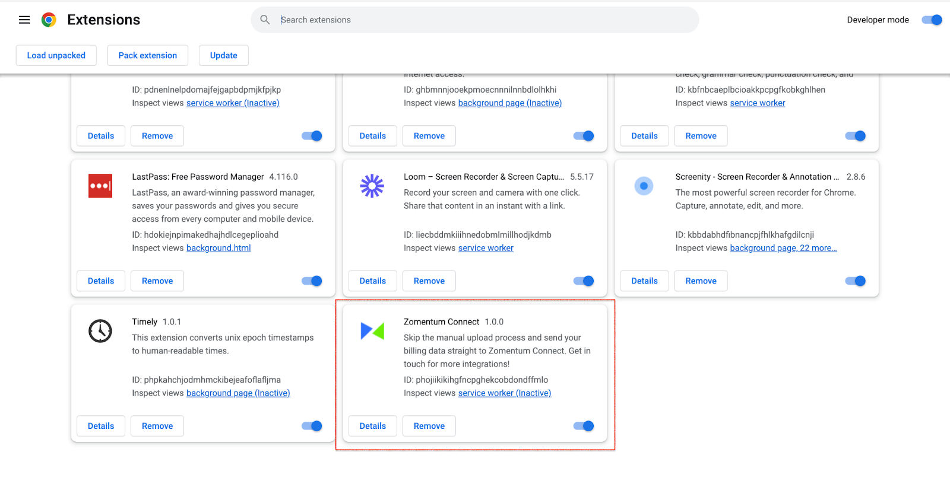Open service worker link for kbfnbcaeplbcioakkpcpgfkobkghlhen

pos(758,103)
